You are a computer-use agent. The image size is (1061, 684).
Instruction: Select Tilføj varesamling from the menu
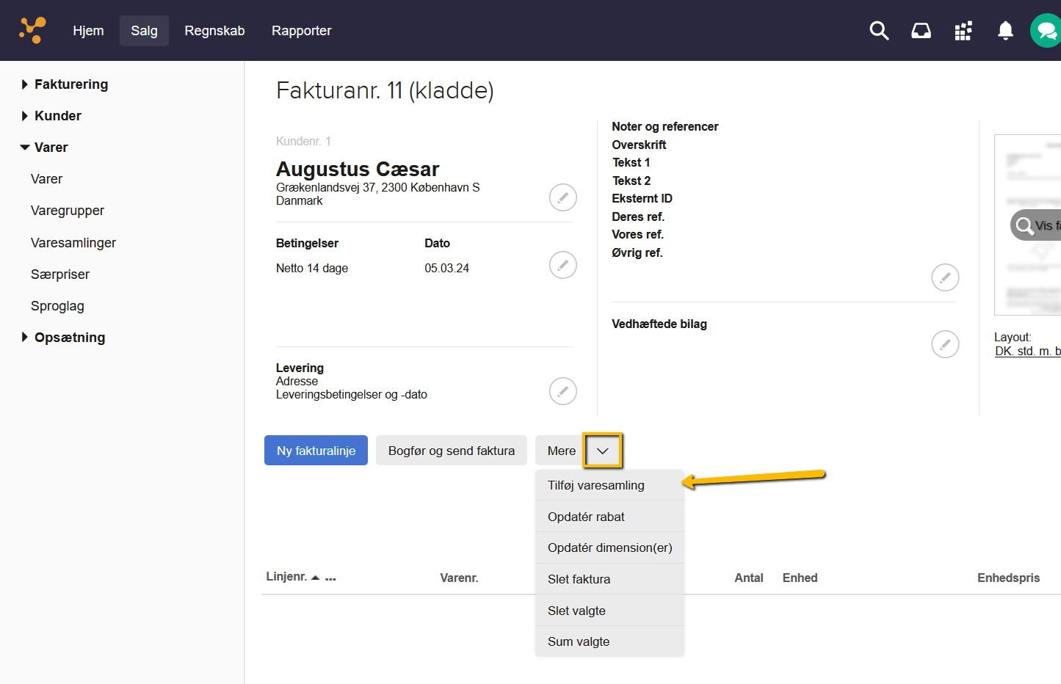point(596,485)
